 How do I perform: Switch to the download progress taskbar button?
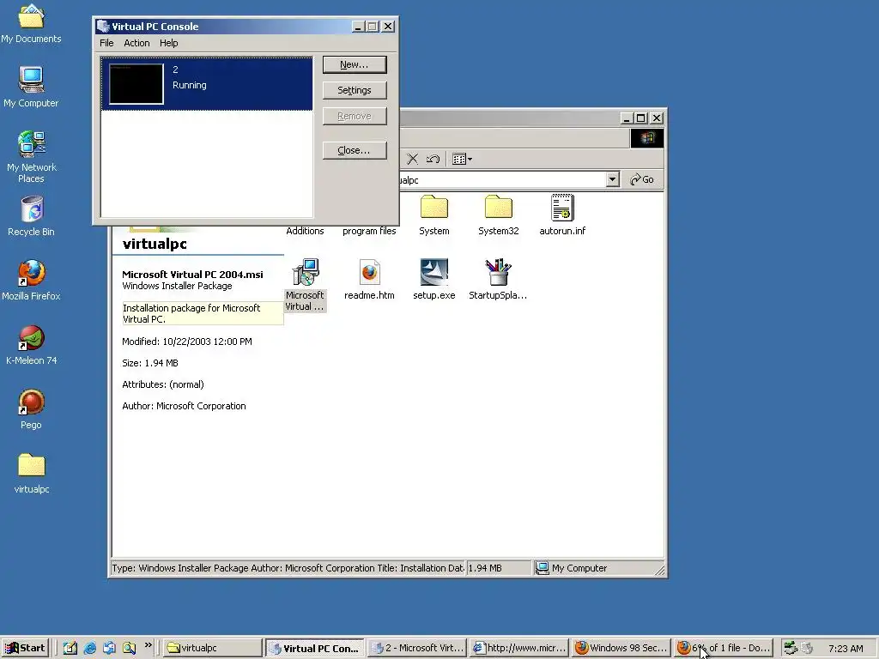coord(724,648)
